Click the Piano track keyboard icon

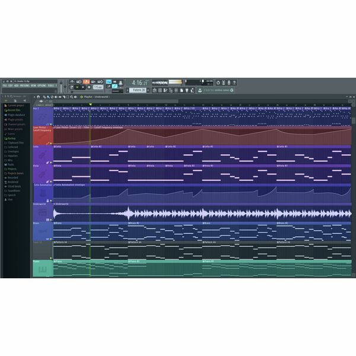(x=42, y=271)
